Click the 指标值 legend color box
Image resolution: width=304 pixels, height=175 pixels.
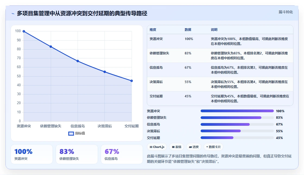tap(71, 133)
